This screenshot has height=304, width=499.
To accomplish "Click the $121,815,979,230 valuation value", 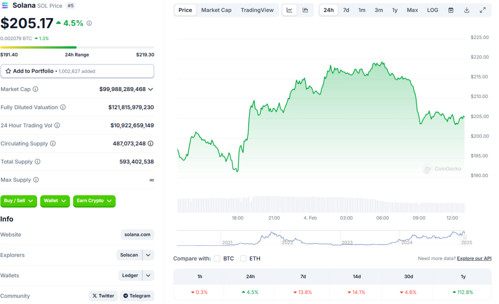I will pos(131,107).
